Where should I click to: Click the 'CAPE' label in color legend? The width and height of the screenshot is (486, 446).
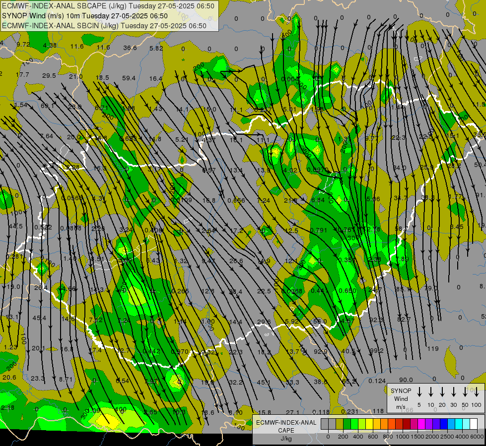pos(286,431)
